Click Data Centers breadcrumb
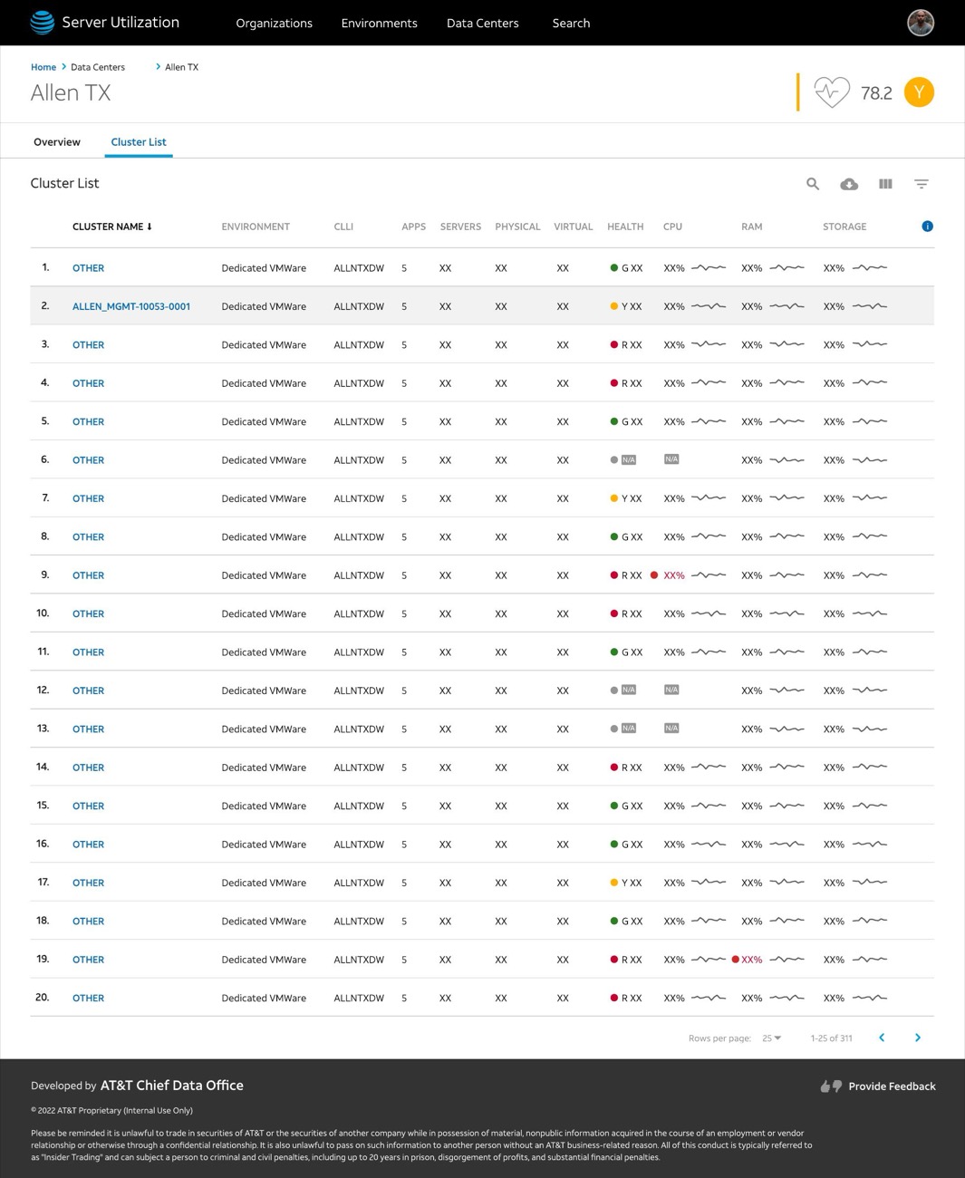 (98, 67)
